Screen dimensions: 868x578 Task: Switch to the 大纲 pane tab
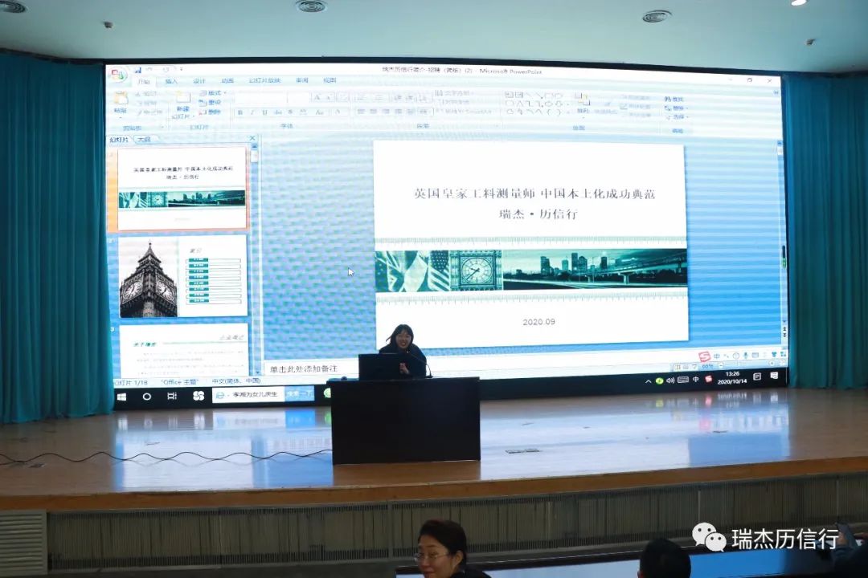point(144,140)
